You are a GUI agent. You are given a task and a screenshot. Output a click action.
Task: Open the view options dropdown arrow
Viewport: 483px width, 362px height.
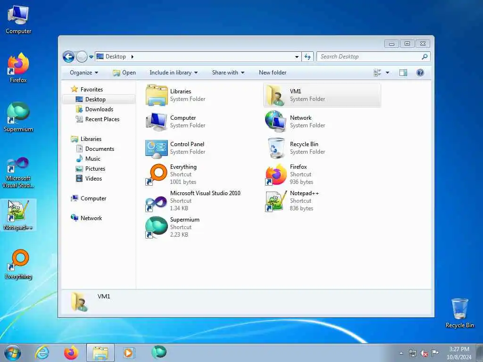point(387,73)
